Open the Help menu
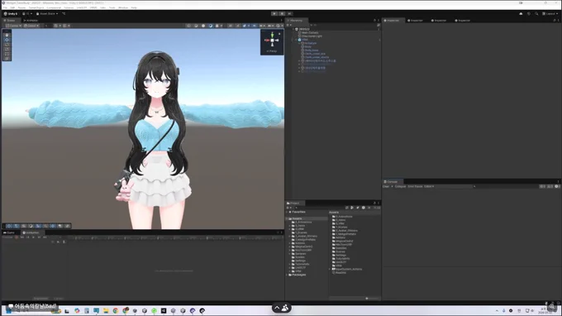Viewport: 562px width, 316px height. pos(134,7)
